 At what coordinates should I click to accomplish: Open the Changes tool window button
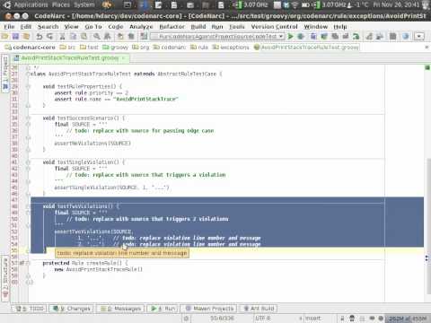[71, 309]
